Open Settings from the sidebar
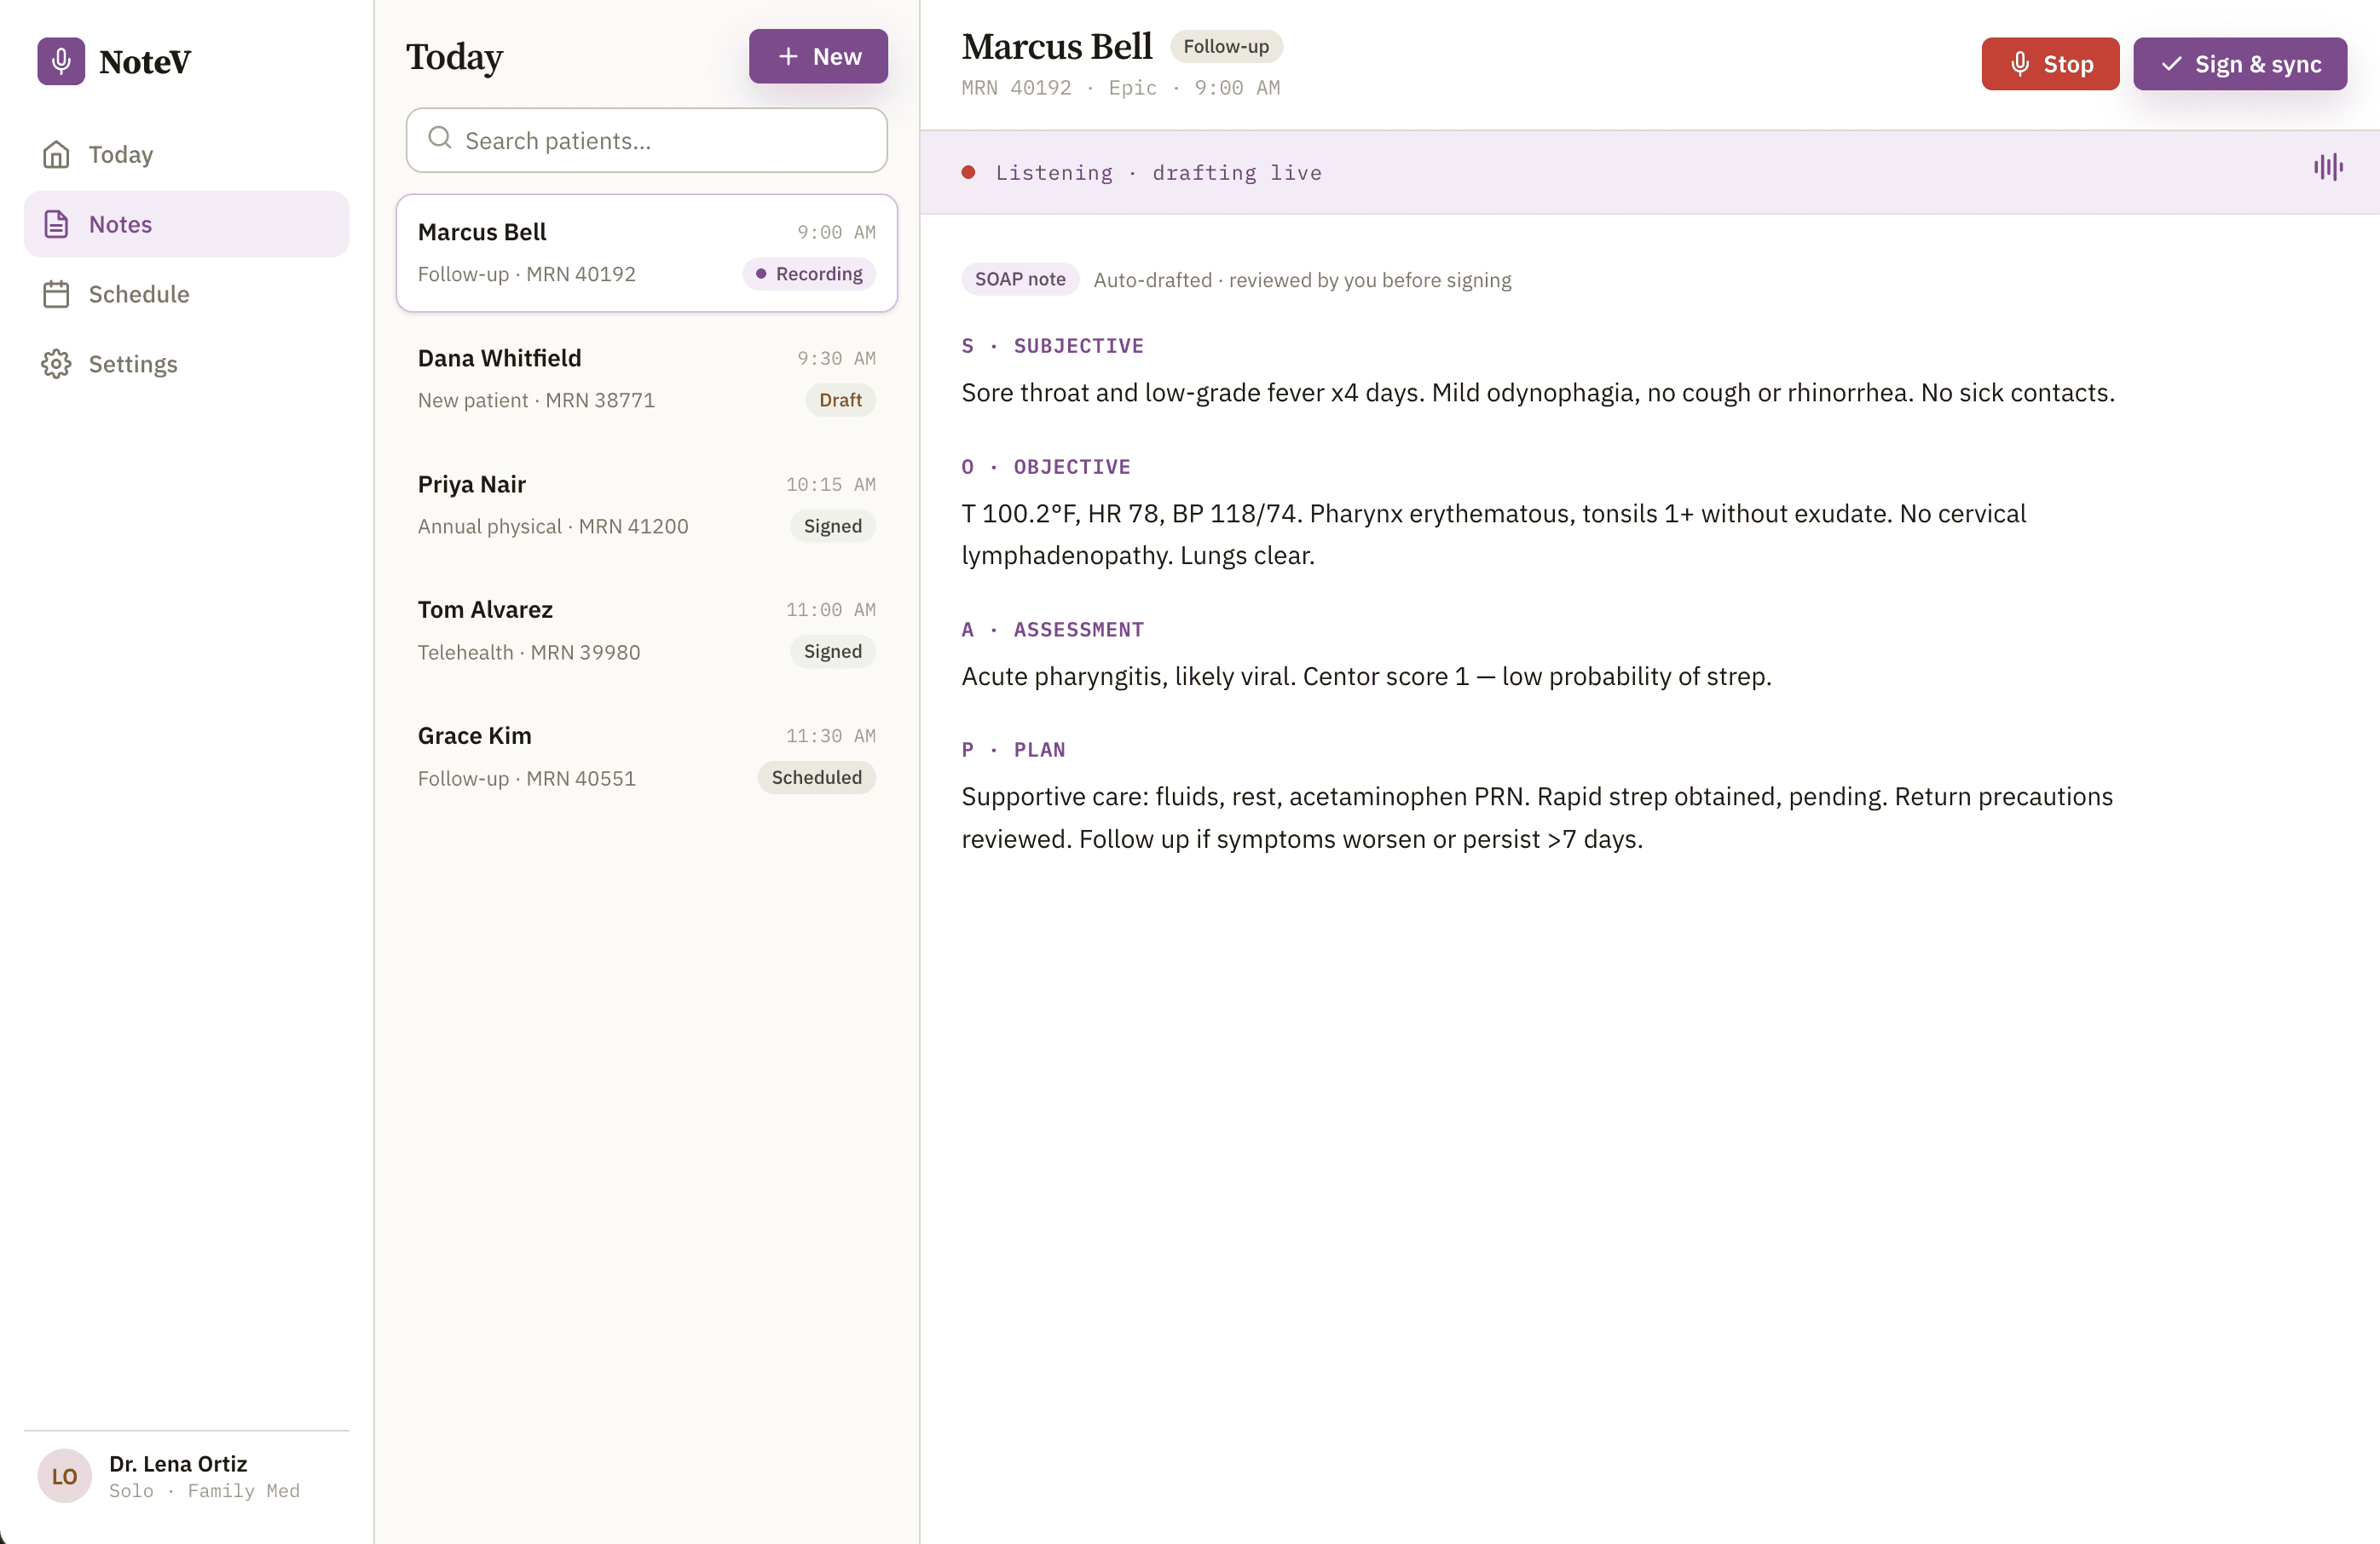Screen dimensions: 2380x1544 (x=186, y=364)
